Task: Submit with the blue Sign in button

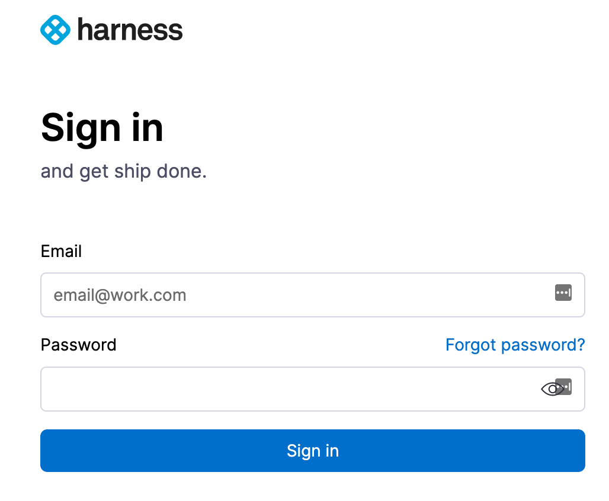Action: (x=313, y=451)
